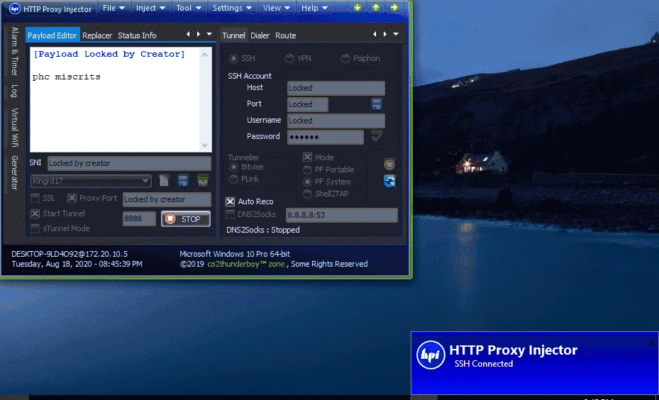
Task: Click the hpi logo in the notification popup
Action: [431, 355]
